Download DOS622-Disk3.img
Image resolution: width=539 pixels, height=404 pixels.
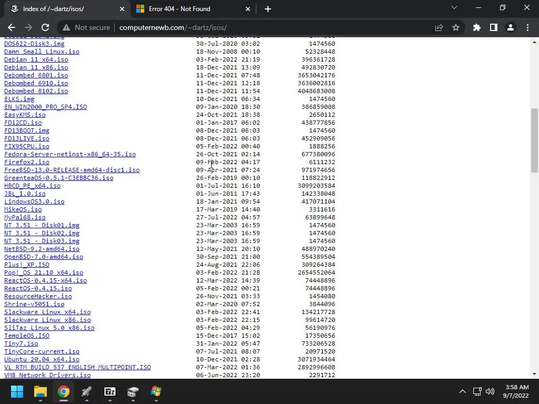tap(34, 44)
